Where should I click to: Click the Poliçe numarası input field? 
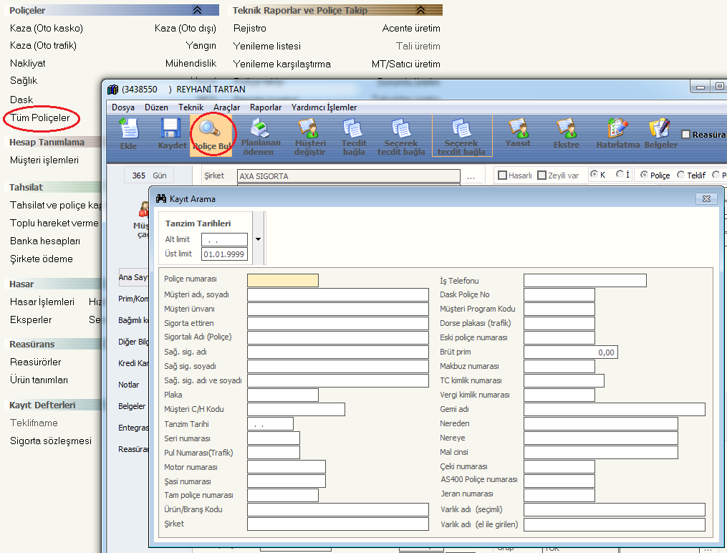(x=282, y=280)
